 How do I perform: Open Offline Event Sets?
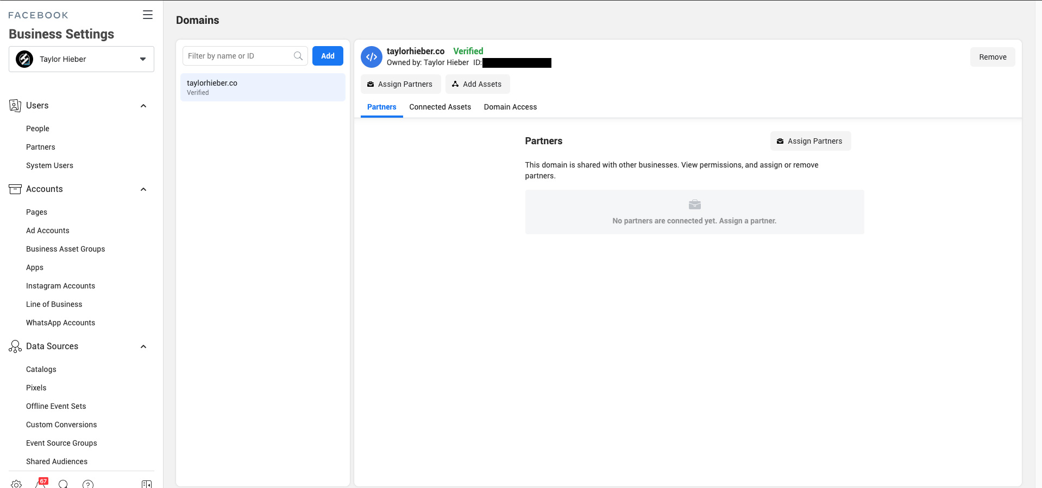[x=56, y=406]
